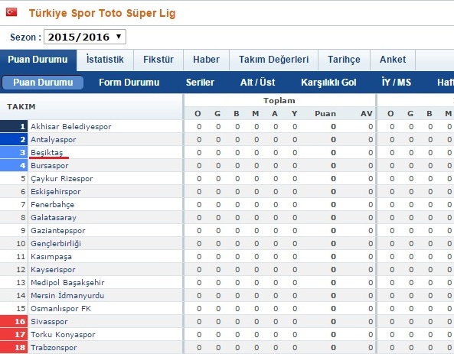This screenshot has height=354, width=454.
Task: Open the Galatasaray team link
Action: coord(54,217)
